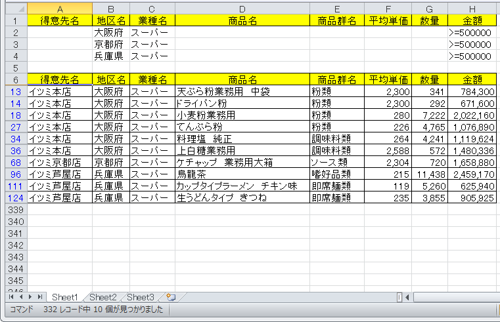Open the Sheet3 tab
Image resolution: width=500 pixels, height=322 pixels.
coord(141,297)
